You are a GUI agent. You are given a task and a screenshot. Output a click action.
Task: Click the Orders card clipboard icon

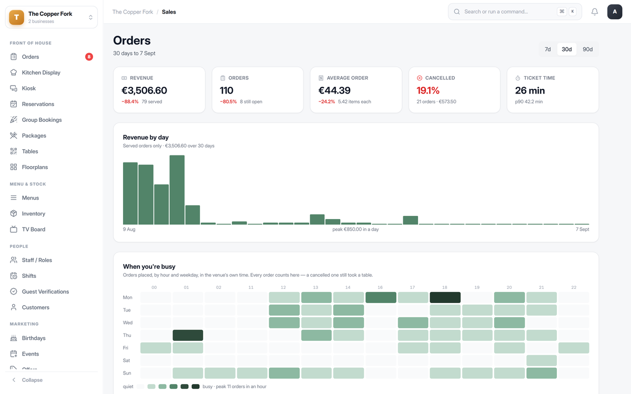[x=222, y=78]
